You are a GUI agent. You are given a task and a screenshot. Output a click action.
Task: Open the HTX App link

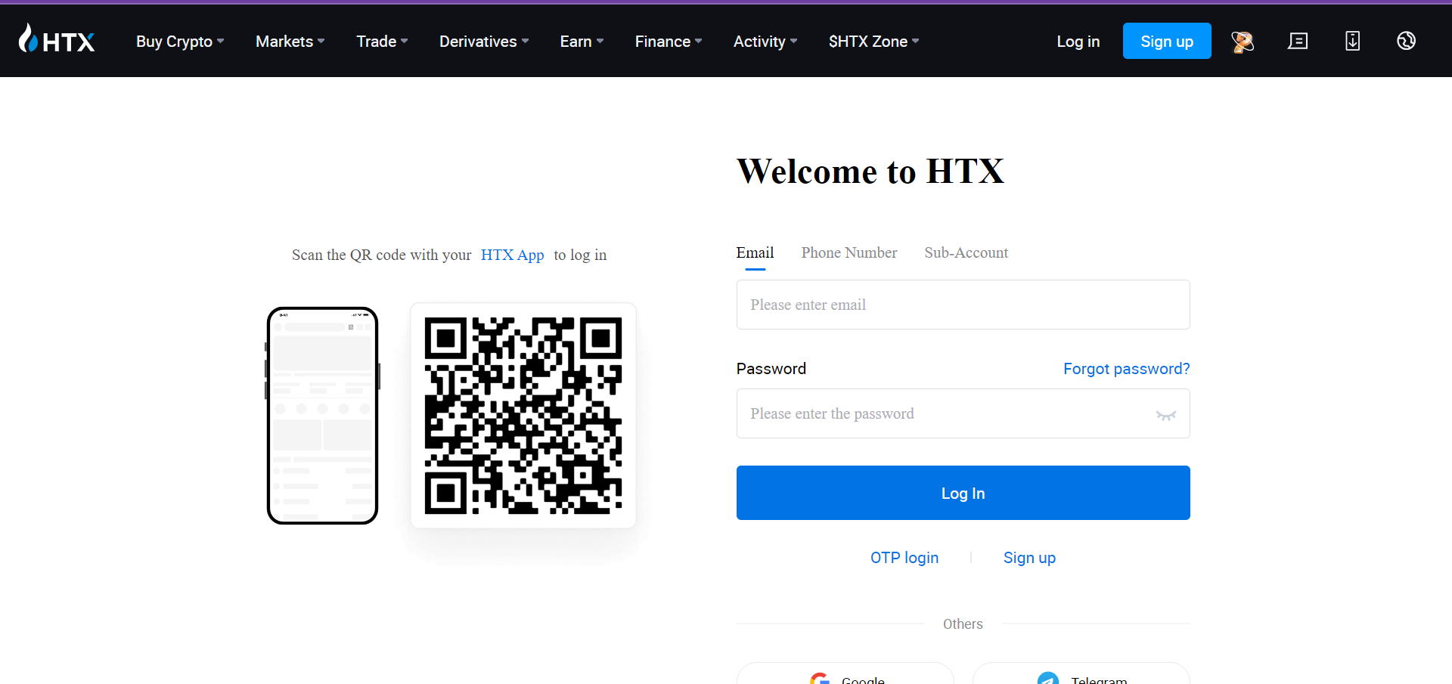tap(512, 255)
